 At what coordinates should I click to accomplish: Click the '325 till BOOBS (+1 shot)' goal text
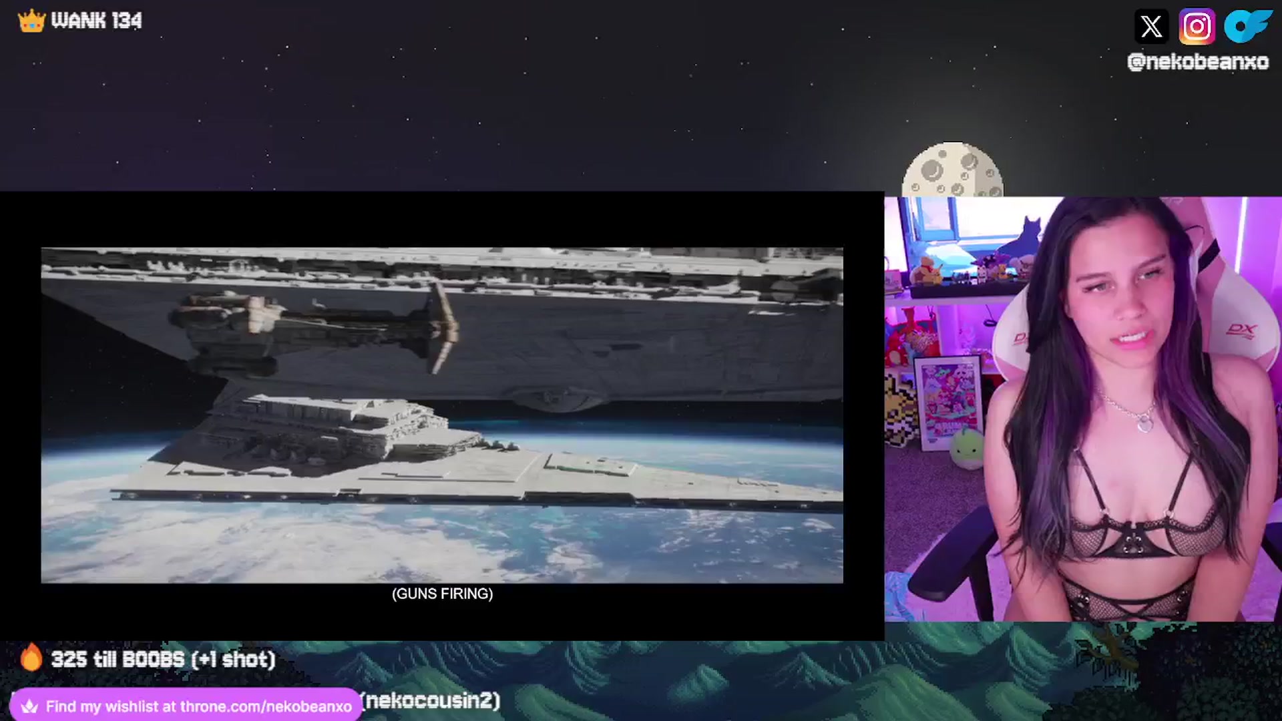point(163,660)
